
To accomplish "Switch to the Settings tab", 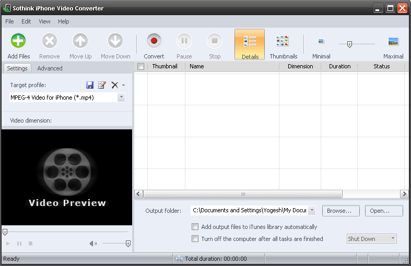I will click(17, 68).
